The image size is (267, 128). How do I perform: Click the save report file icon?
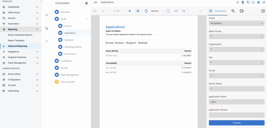[x=243, y=2]
